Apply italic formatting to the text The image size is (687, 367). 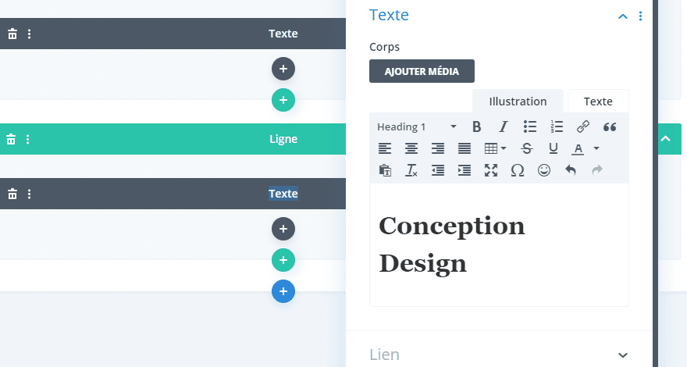tap(504, 126)
